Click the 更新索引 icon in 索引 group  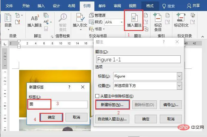coord(167,22)
